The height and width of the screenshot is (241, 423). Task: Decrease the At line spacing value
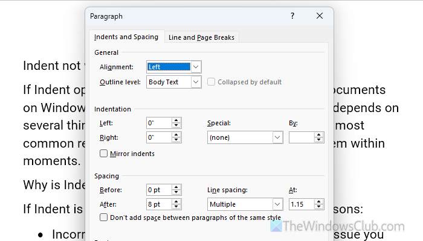[x=319, y=207]
